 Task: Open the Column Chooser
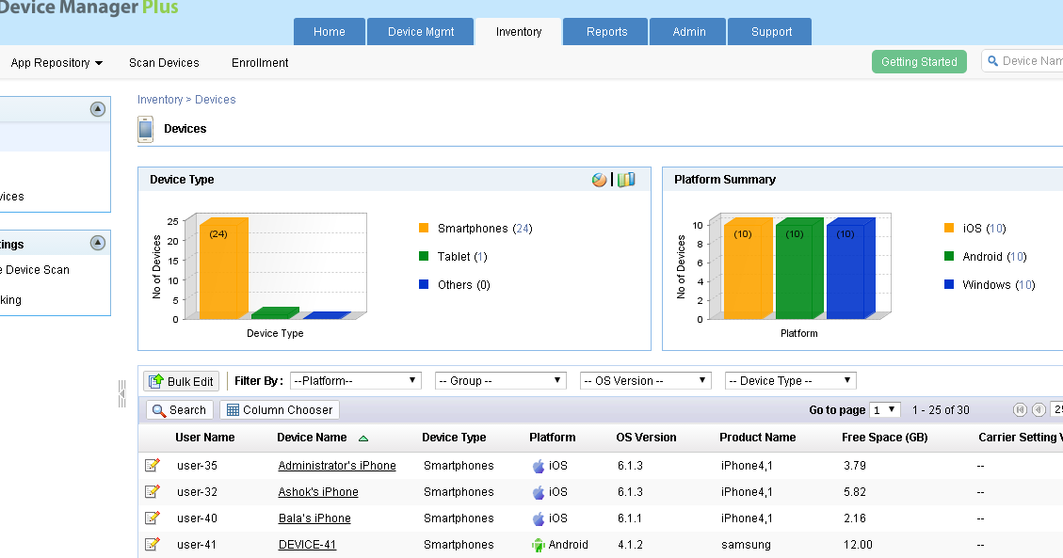pos(279,409)
